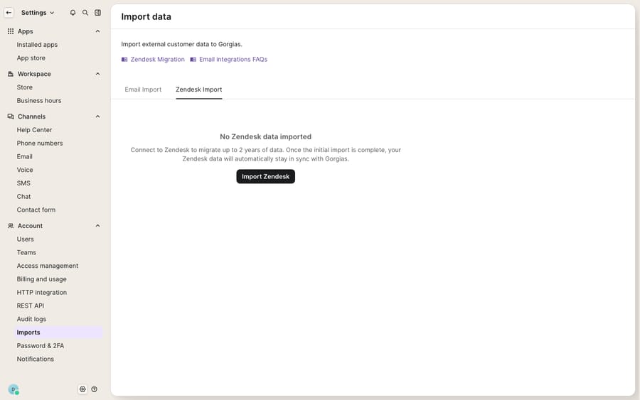Collapse the Channels section chevron
Viewport: 640px width, 400px height.
(97, 117)
